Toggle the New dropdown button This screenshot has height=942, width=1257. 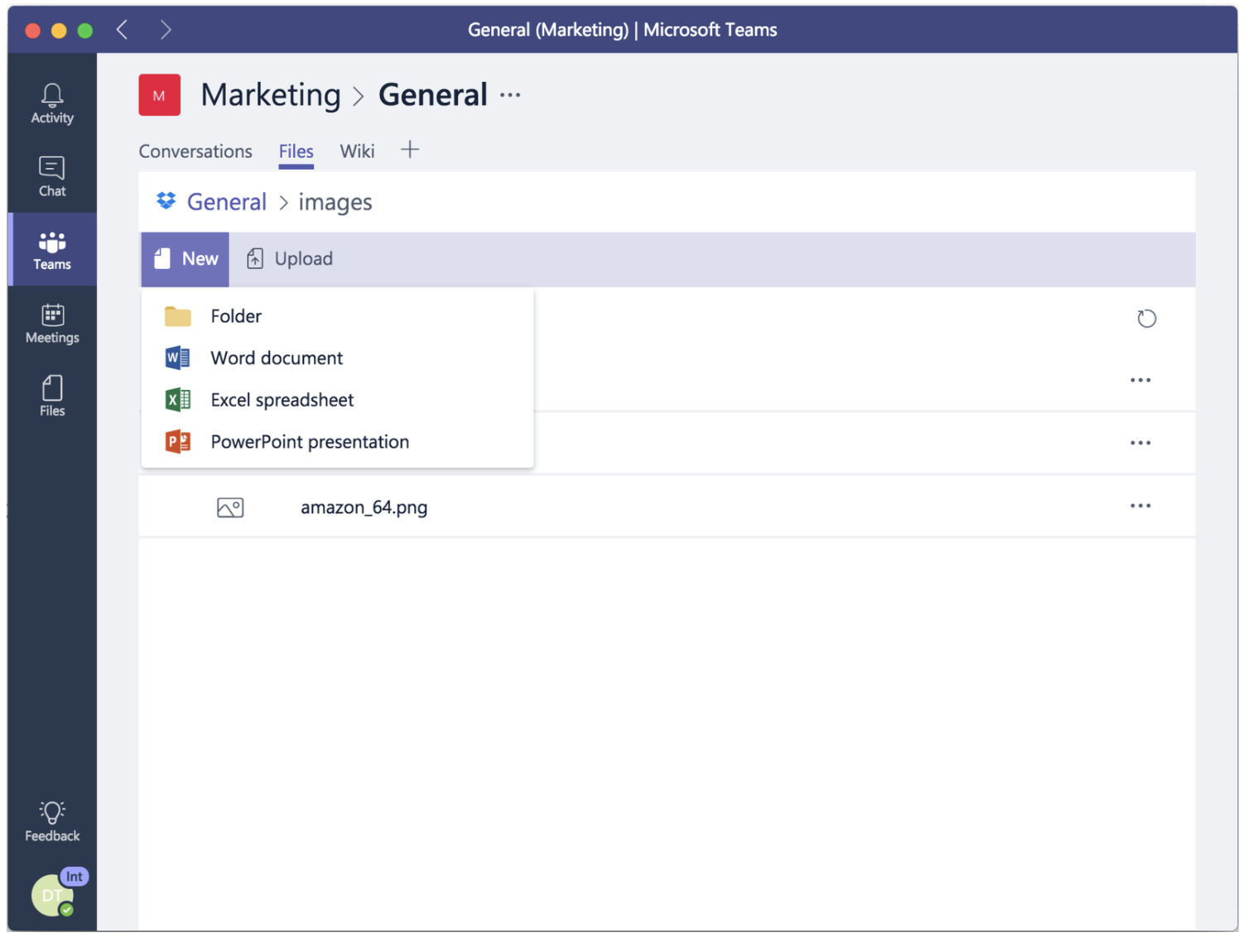185,259
